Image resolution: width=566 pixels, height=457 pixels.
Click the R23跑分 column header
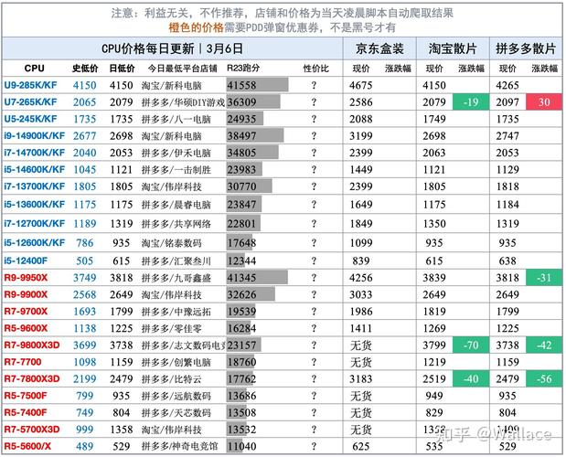click(x=243, y=69)
